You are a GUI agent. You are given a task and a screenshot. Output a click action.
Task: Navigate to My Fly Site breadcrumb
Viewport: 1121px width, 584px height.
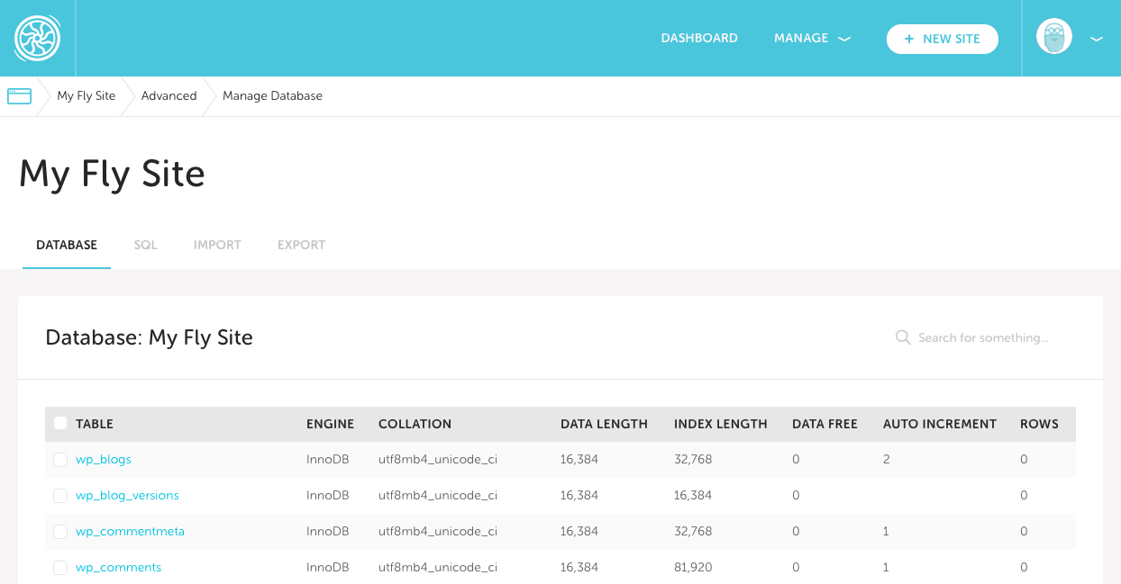pos(87,96)
